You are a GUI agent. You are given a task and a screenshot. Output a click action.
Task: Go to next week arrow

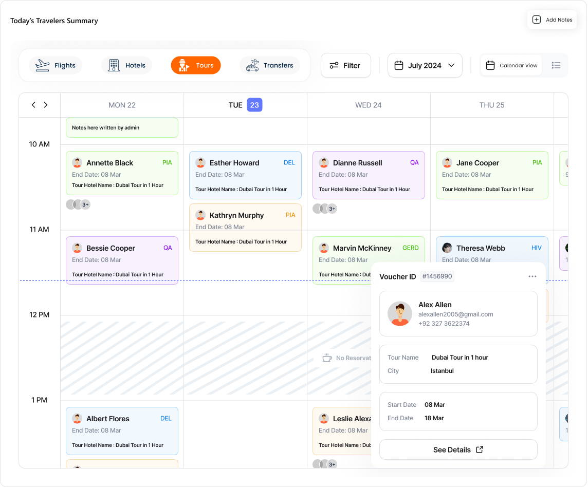[46, 105]
